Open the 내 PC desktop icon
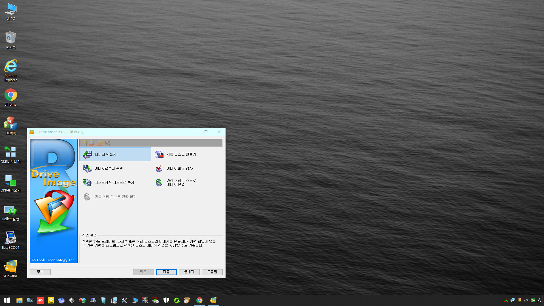 pos(11,12)
